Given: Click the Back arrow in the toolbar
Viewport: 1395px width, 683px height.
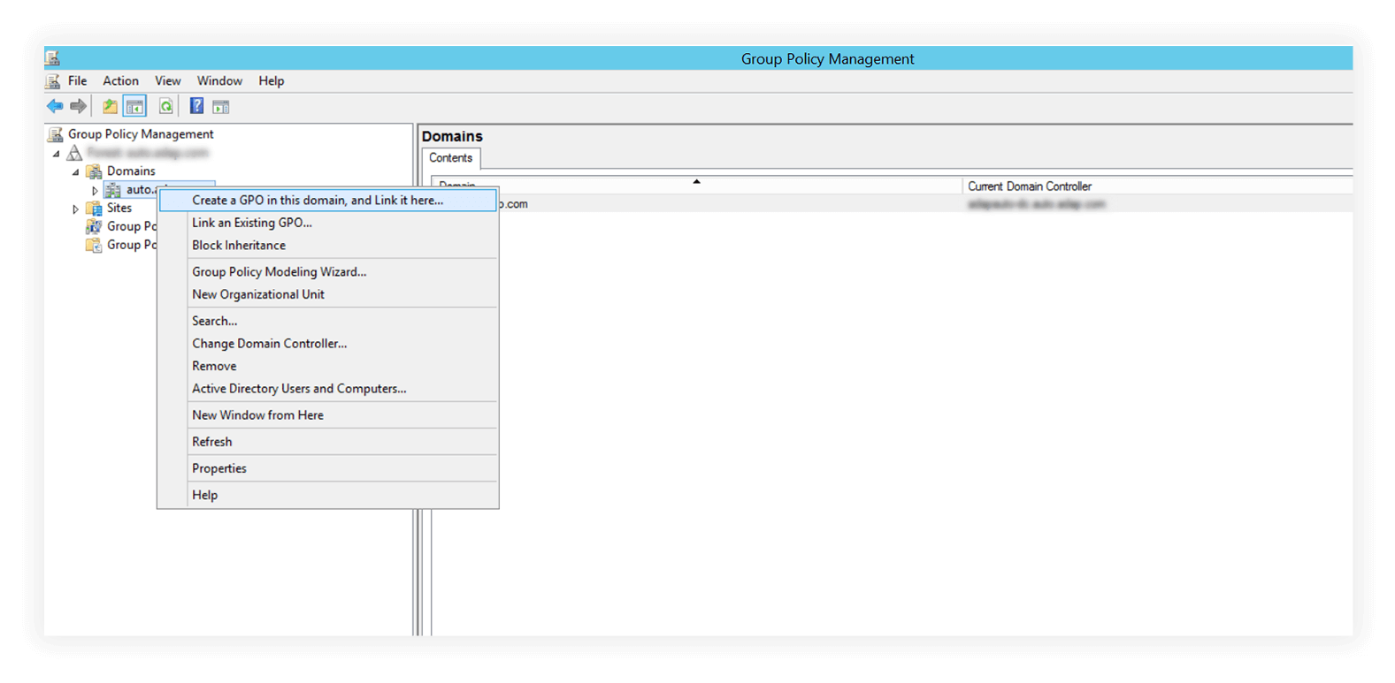Looking at the screenshot, I should (x=55, y=107).
